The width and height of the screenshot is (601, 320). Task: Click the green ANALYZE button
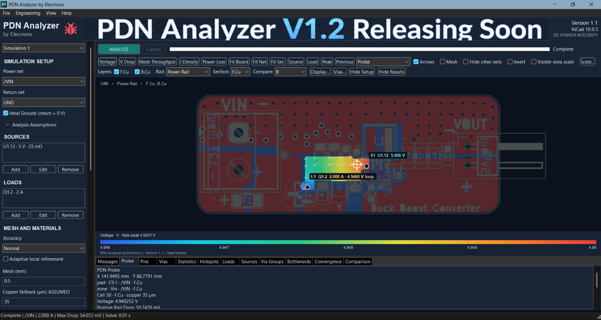point(119,49)
